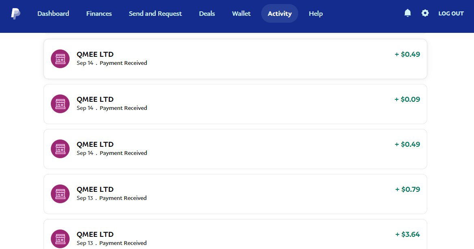Open the Finances menu
Image resolution: width=474 pixels, height=249 pixels.
(99, 13)
